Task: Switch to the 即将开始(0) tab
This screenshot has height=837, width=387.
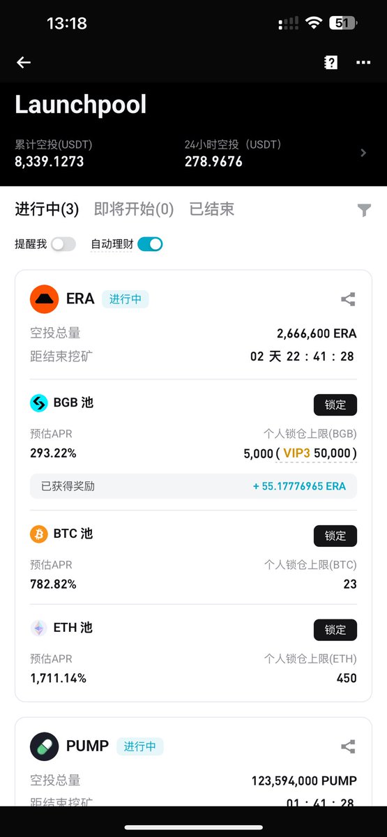Action: point(134,209)
